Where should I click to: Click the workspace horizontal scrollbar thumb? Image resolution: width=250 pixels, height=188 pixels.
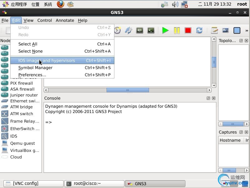[128, 90]
